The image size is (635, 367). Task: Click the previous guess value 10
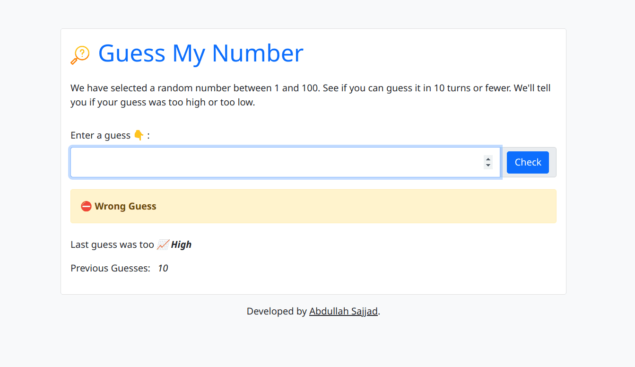[x=163, y=269]
